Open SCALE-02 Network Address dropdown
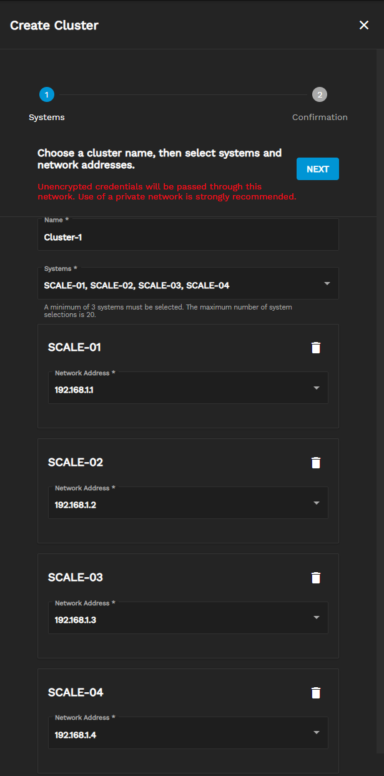Screen dimensions: 384x776 181,505
